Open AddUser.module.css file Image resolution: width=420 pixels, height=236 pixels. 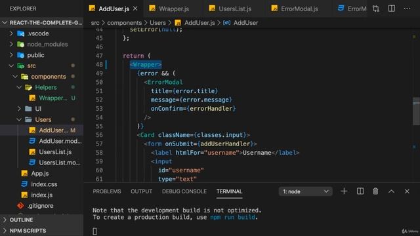click(x=60, y=141)
